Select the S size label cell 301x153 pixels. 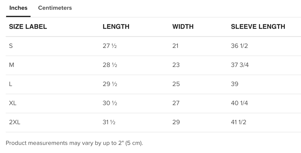point(11,46)
